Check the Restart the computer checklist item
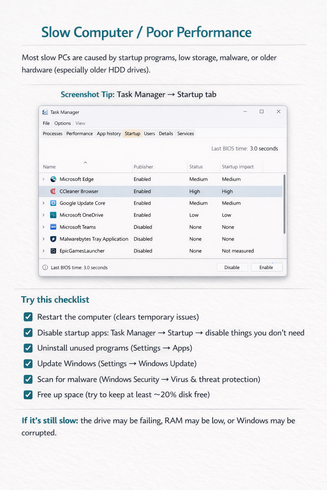Screen dimensions: 327x490 pyautogui.click(x=28, y=317)
